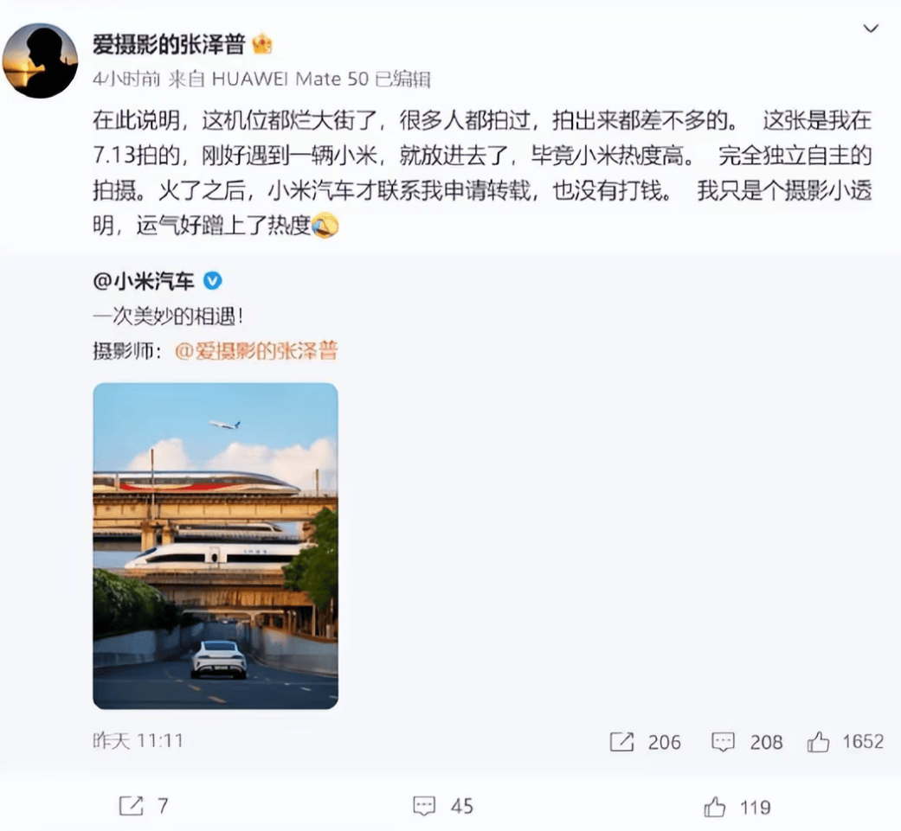
Task: Click the blue verified badge next to 小米汽车
Action: (213, 281)
